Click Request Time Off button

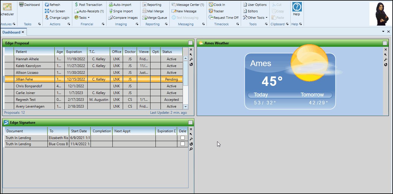[224, 18]
